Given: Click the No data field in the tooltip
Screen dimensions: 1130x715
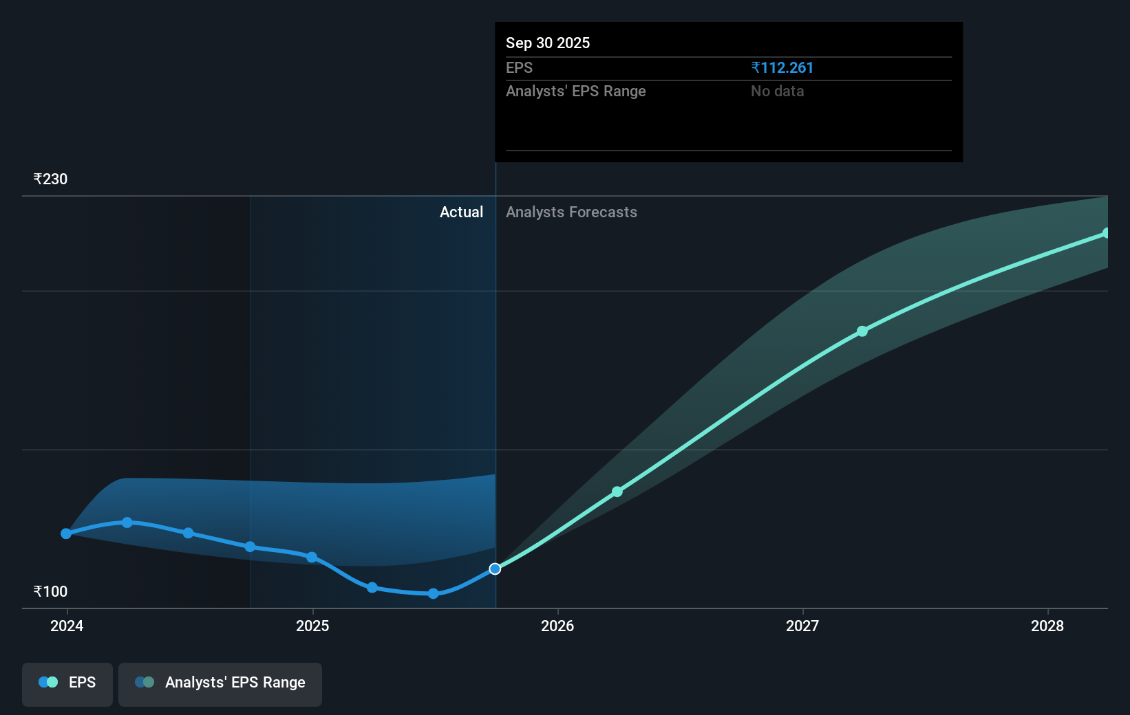Looking at the screenshot, I should [x=777, y=91].
